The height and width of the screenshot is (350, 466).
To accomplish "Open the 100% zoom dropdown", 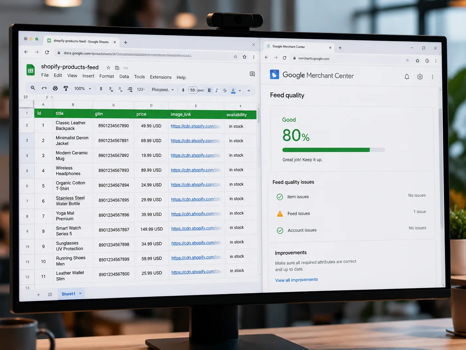I will coord(83,89).
